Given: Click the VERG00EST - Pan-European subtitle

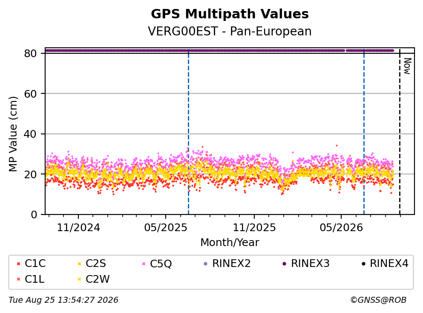Looking at the screenshot, I should 230,31.
